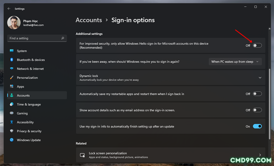Viewport: 274px width, 166px height.
Task: Click the Accessibility figure icon
Action: (x=12, y=122)
